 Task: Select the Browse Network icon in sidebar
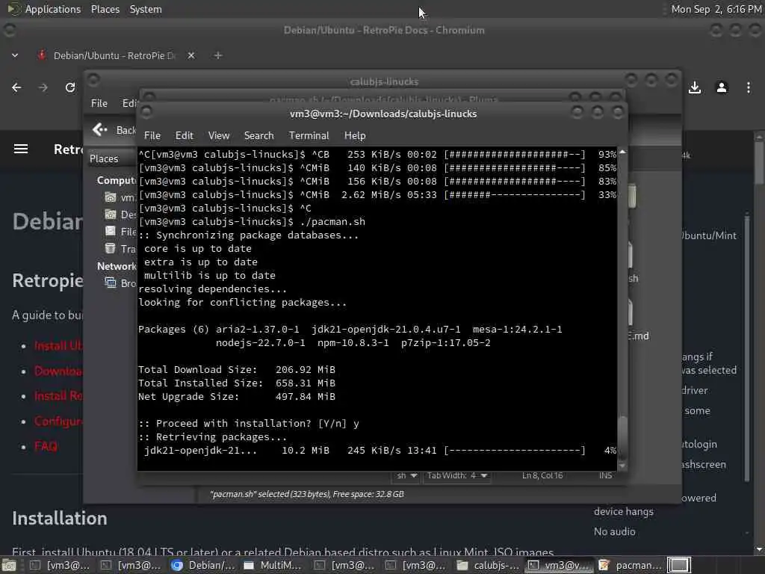111,283
